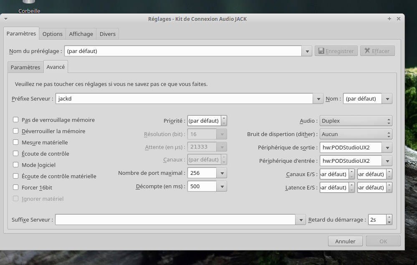Click in the Périphérique de sortie text field
The height and width of the screenshot is (265, 417).
pyautogui.click(x=351, y=147)
